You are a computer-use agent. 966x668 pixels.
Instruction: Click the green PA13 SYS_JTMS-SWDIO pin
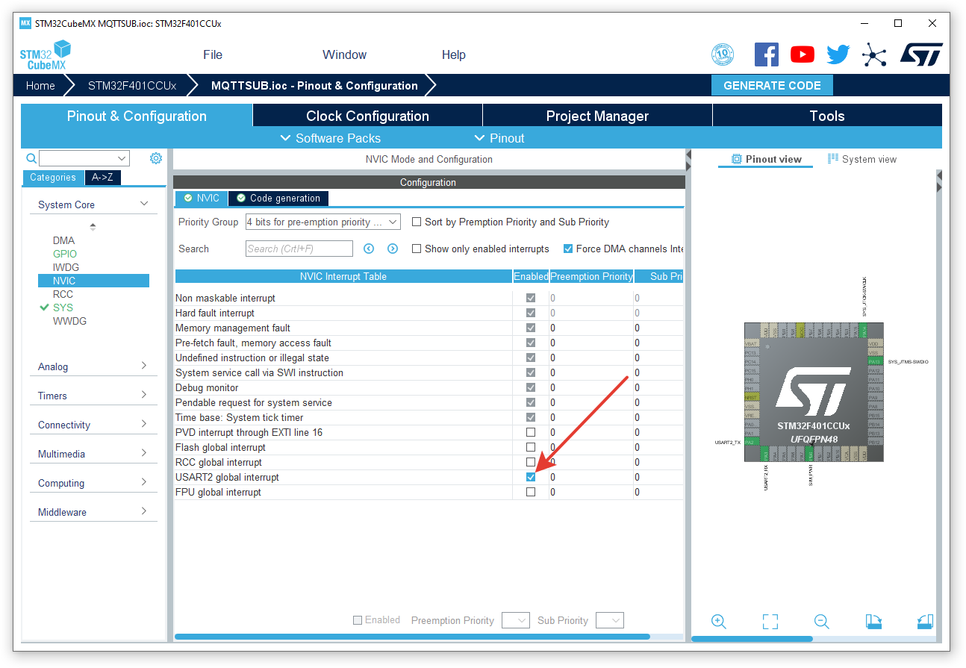tap(874, 361)
